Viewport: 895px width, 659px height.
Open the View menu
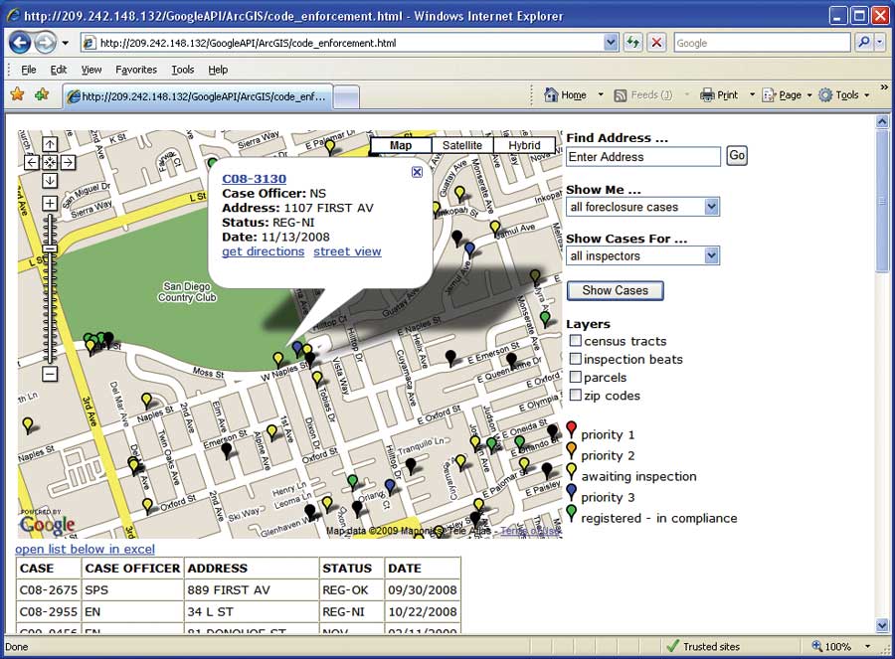91,70
